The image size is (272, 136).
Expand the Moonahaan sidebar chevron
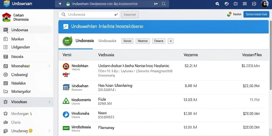point(49,66)
